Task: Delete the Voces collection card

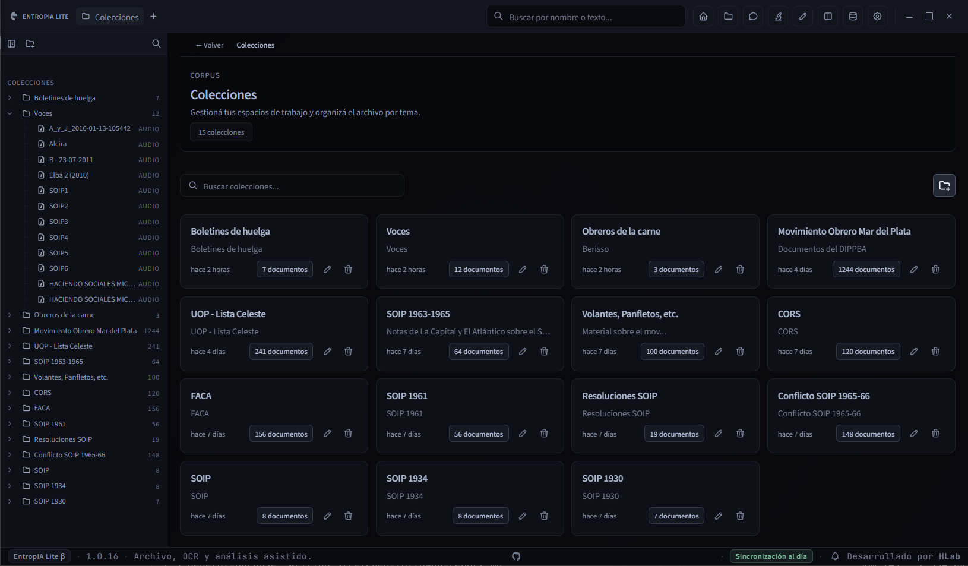Action: click(x=544, y=270)
